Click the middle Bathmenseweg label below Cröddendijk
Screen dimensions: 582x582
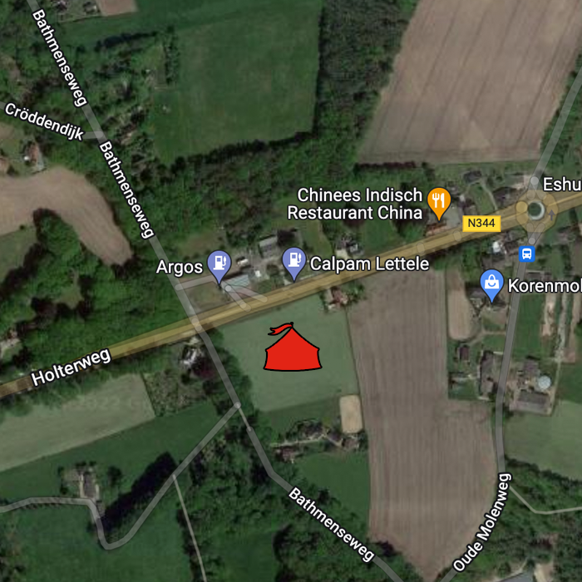(126, 190)
